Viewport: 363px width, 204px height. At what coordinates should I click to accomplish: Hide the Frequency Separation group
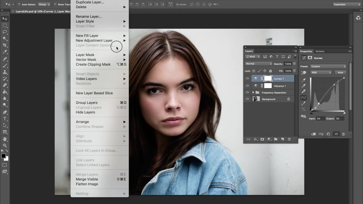point(247,92)
